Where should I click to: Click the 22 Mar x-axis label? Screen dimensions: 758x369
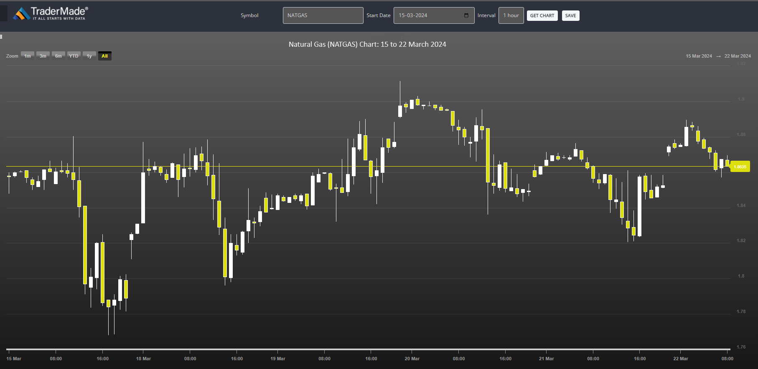(x=681, y=359)
